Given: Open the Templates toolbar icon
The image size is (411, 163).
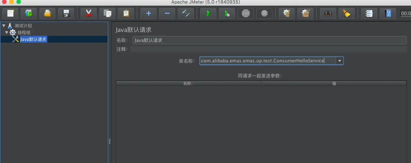Looking at the screenshot, I should click(29, 13).
